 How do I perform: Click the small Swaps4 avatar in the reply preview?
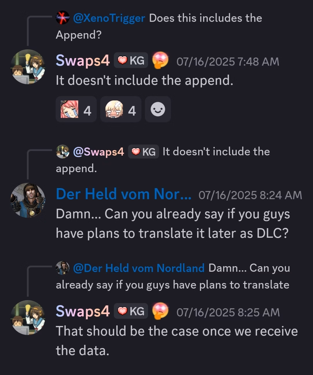click(x=63, y=152)
